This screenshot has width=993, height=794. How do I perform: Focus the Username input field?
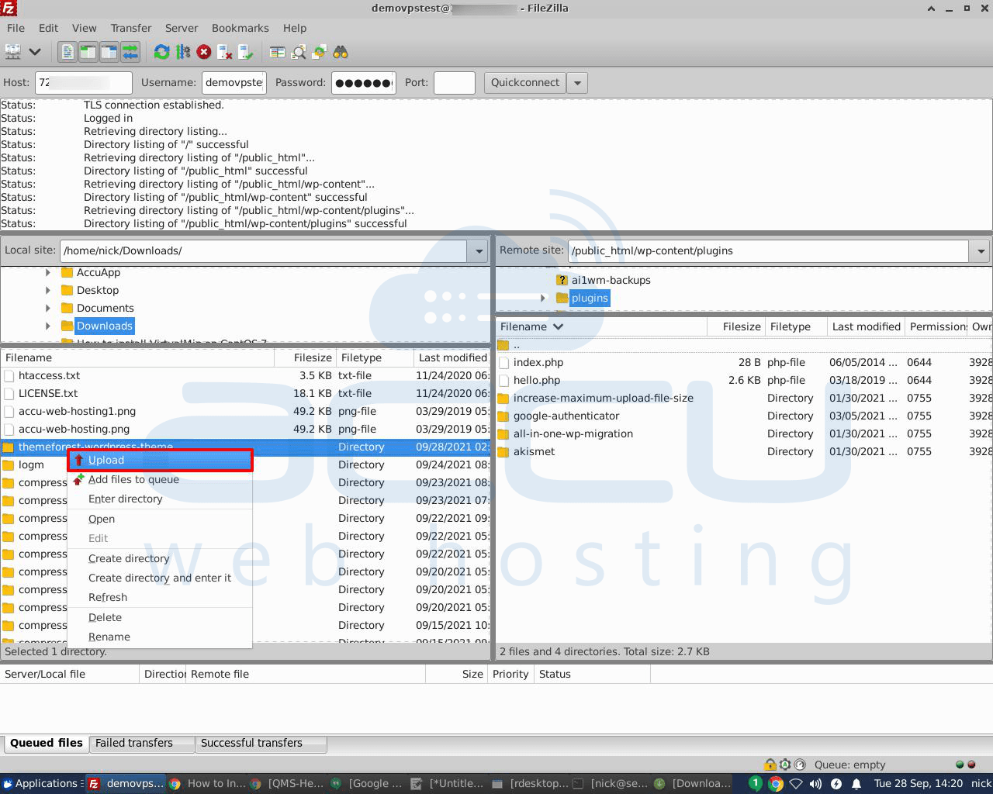(x=234, y=82)
